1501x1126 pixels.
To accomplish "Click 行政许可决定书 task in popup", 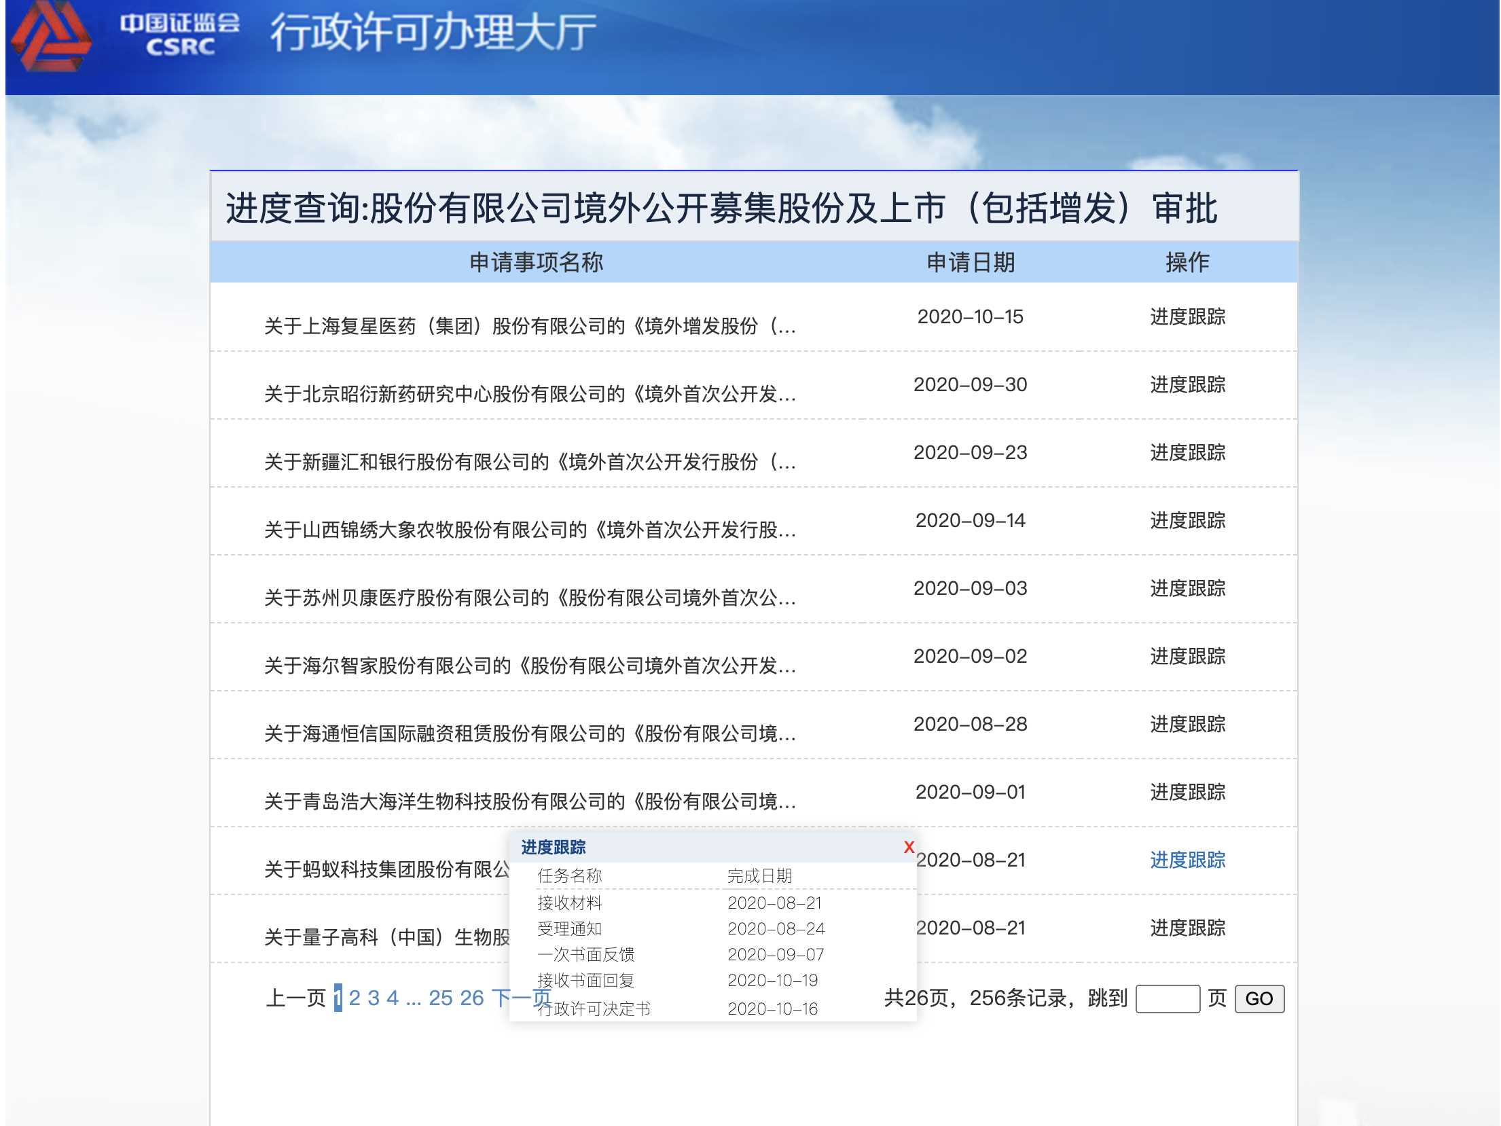I will tap(594, 1009).
